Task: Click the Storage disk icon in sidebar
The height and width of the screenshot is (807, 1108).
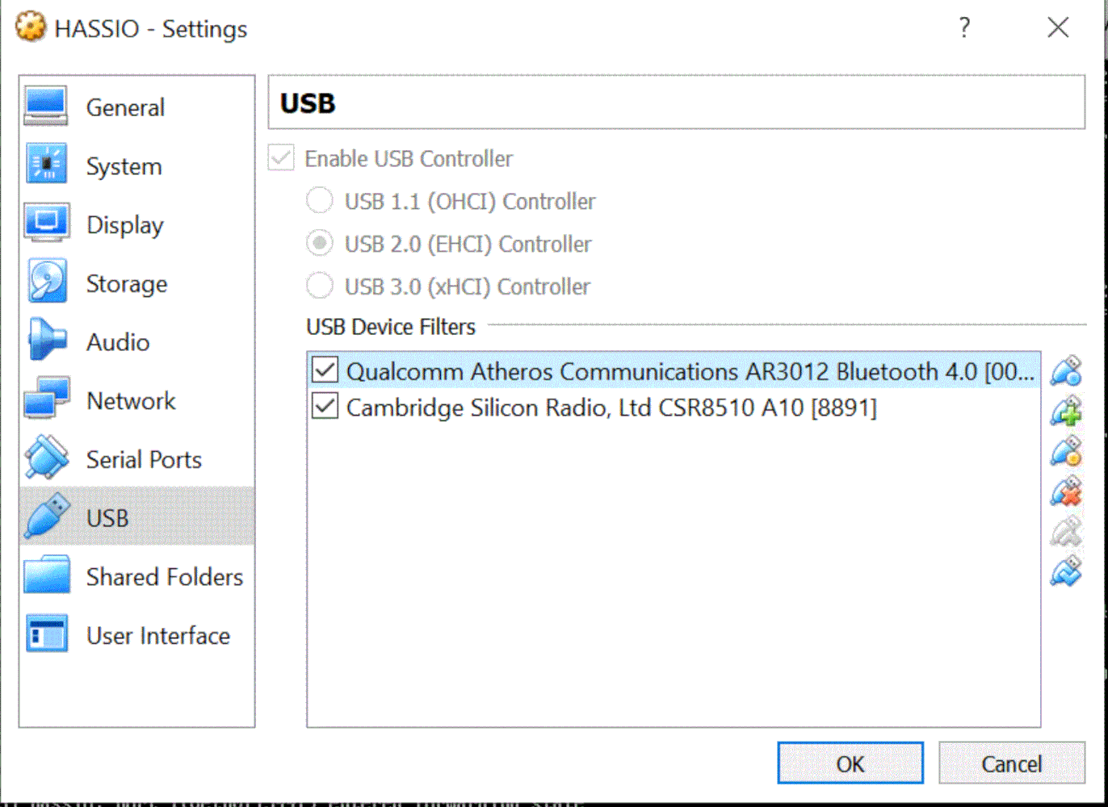Action: pos(47,282)
